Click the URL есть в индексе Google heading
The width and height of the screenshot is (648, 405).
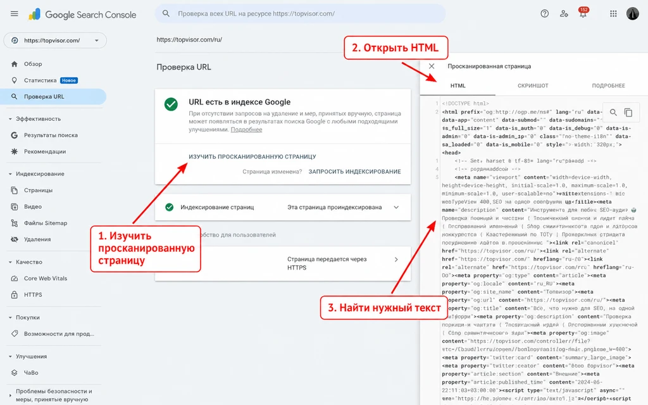(240, 102)
